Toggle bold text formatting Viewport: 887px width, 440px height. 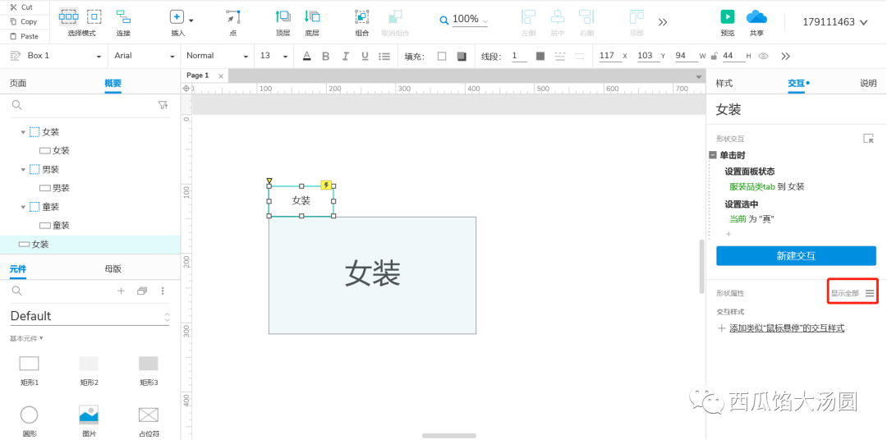(325, 56)
